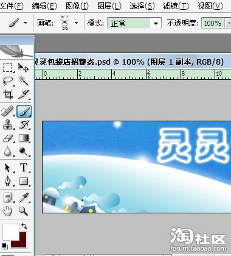Swap foreground and background colors
The height and width of the screenshot is (256, 231).
(x=24, y=226)
